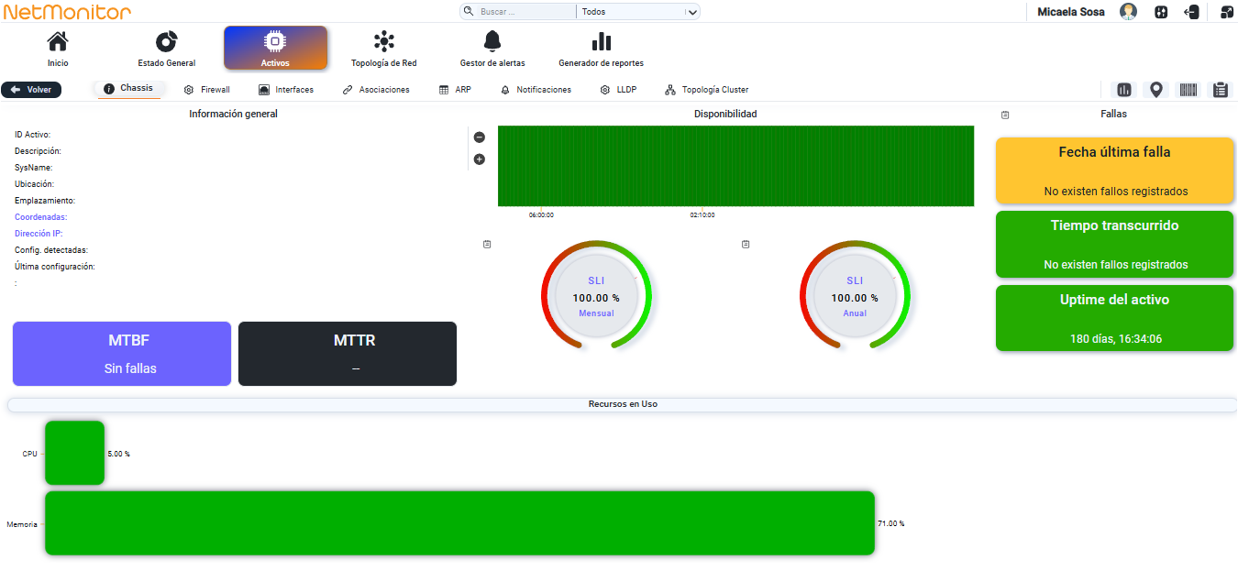Click calendar icon near SLI Mensual gauge
This screenshot has width=1238, height=571.
tap(487, 244)
